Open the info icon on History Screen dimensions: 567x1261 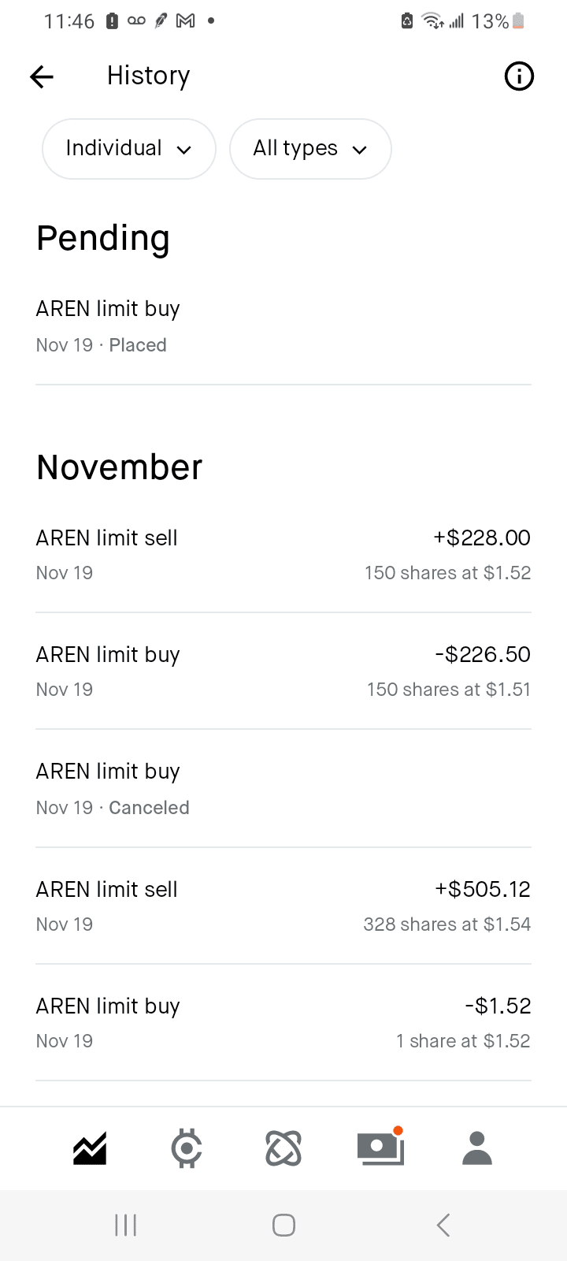519,76
